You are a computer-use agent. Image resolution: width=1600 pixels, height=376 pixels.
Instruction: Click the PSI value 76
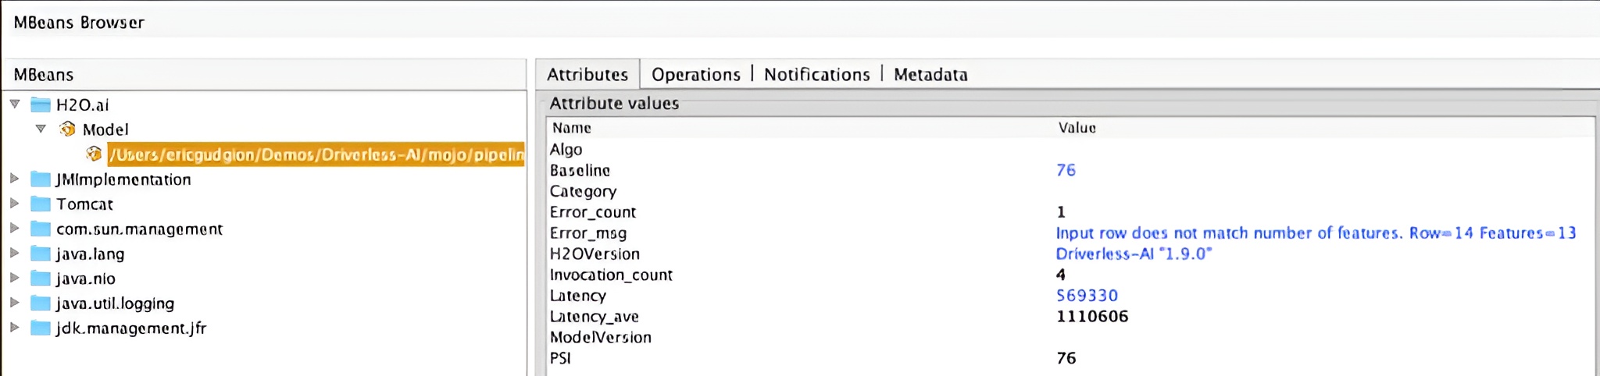pyautogui.click(x=1066, y=358)
